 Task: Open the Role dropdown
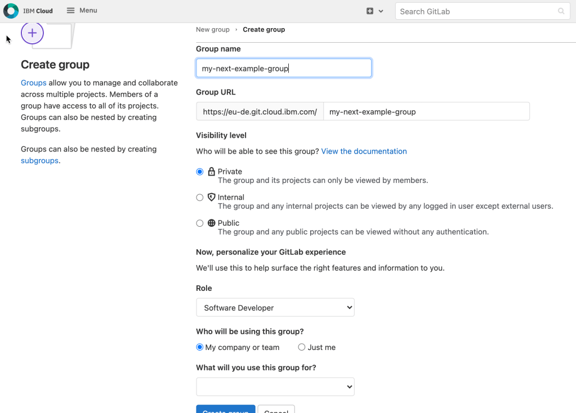(275, 308)
